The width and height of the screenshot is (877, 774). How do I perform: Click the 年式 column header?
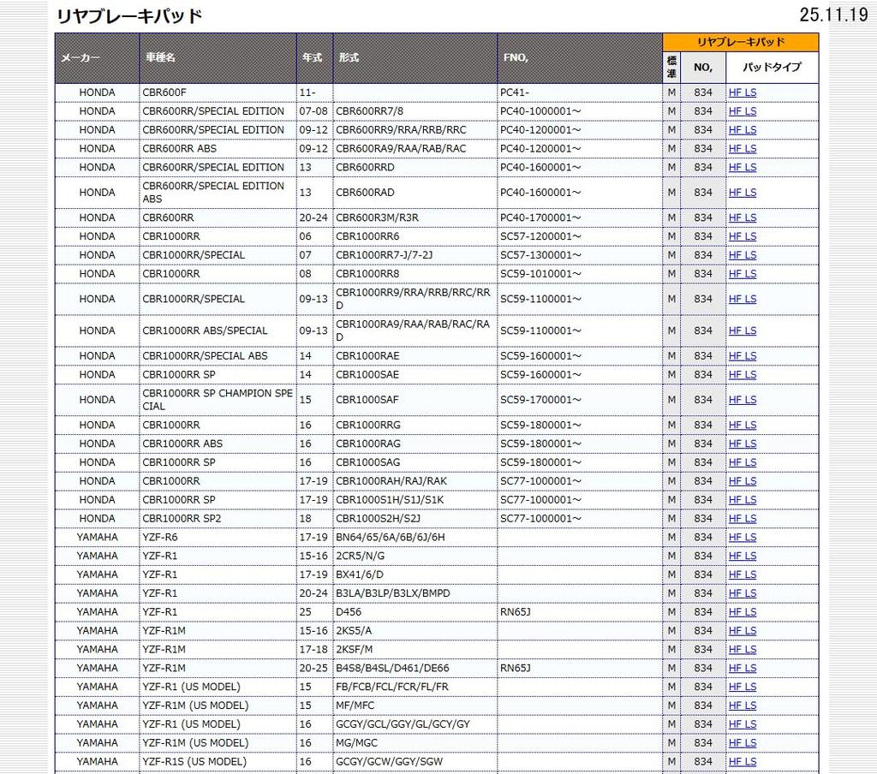click(x=313, y=58)
